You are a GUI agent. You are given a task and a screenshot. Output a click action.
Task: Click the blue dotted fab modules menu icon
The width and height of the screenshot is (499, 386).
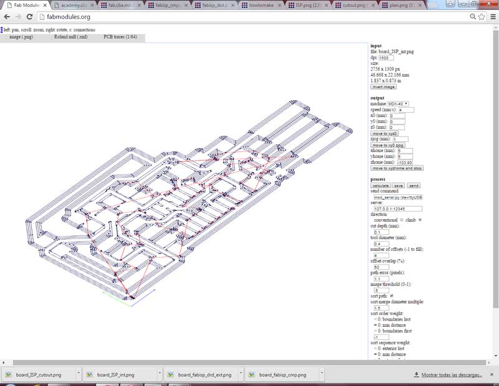[x=2, y=30]
